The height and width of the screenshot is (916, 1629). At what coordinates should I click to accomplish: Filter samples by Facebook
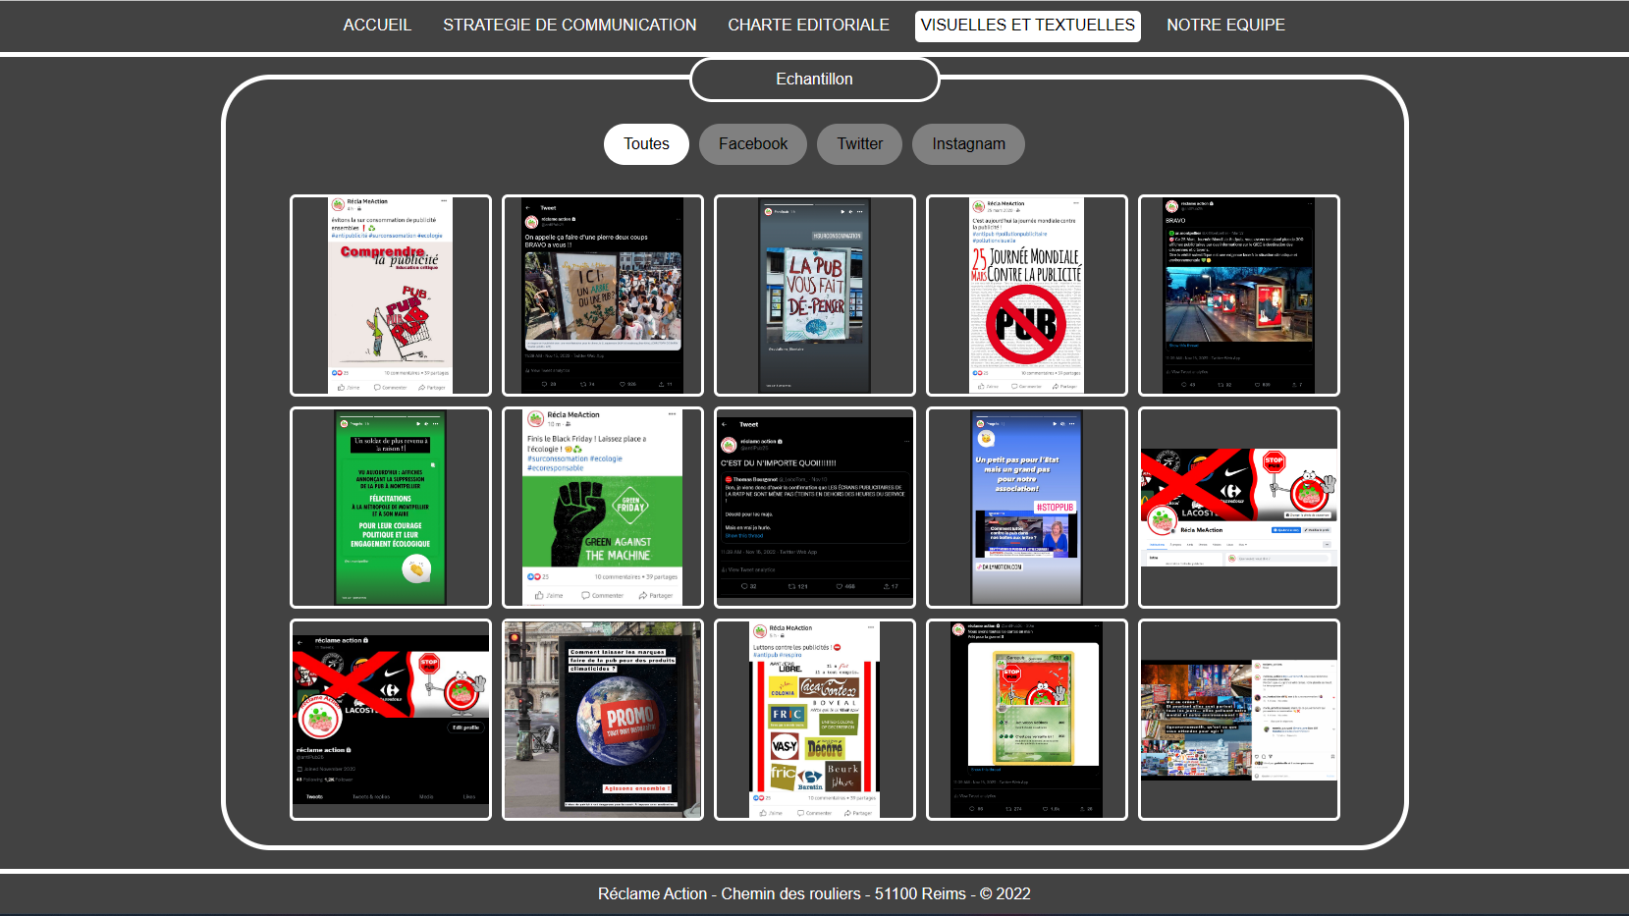752,144
